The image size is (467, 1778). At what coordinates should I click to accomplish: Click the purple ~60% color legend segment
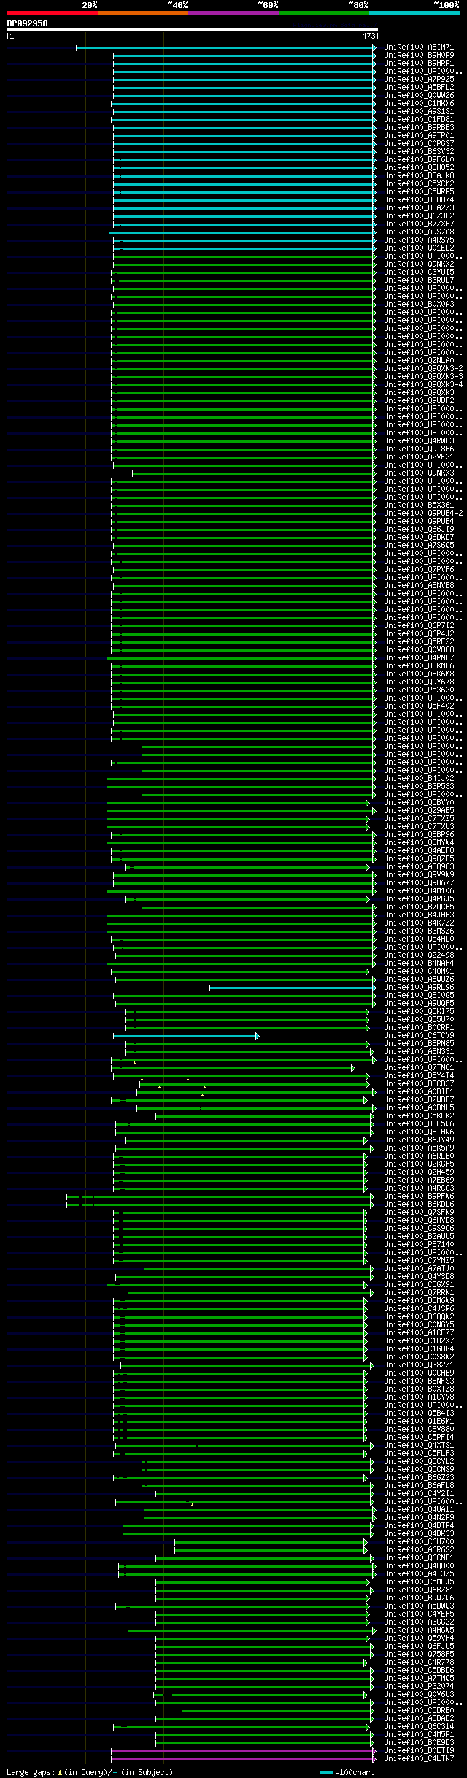tap(233, 13)
